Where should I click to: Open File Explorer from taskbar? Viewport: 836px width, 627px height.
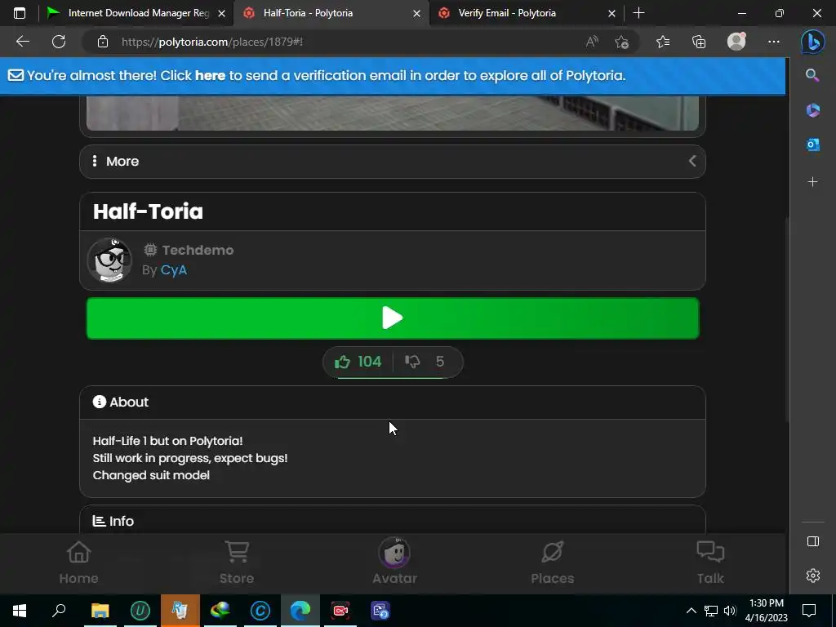(100, 611)
